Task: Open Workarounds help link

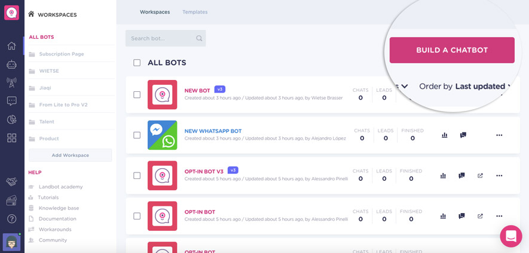Action: click(x=55, y=229)
